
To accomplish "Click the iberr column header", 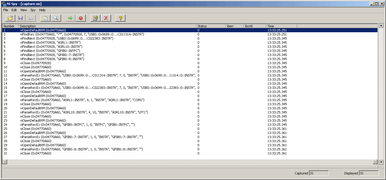I will click(235, 26).
